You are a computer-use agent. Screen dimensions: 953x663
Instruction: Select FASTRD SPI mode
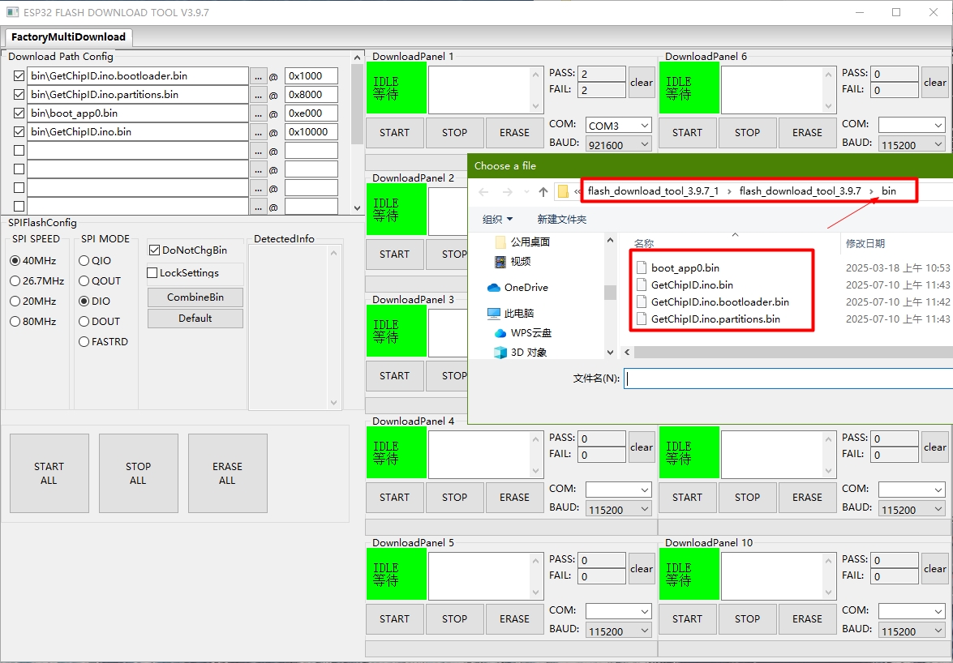click(x=84, y=342)
